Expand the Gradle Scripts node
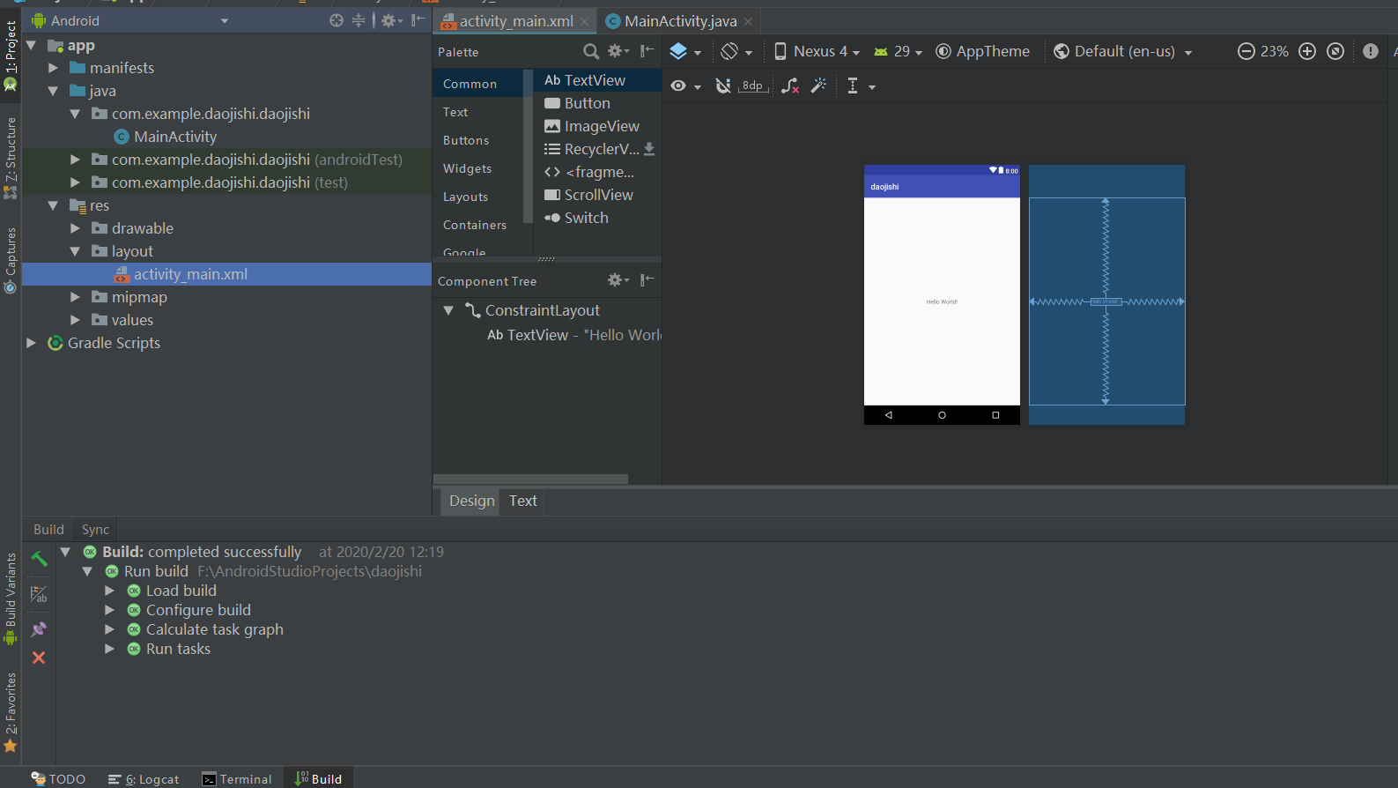 point(31,343)
